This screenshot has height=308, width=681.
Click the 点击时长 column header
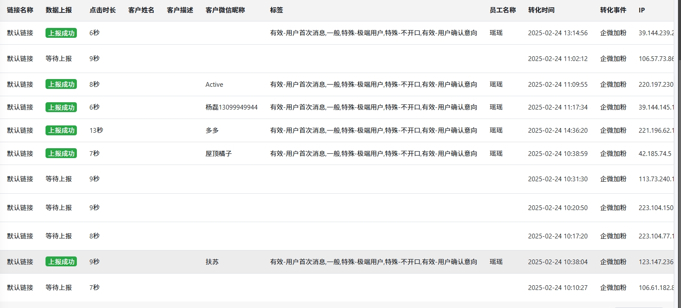[103, 10]
